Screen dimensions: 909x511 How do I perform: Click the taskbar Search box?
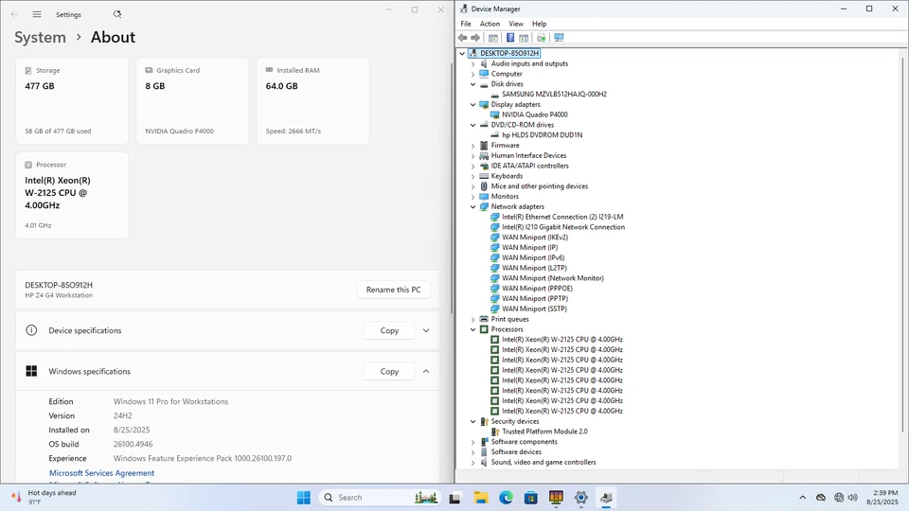[379, 497]
